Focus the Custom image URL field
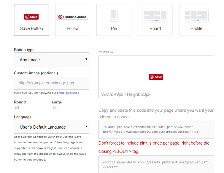Image resolution: width=224 pixels, height=173 pixels. [52, 83]
